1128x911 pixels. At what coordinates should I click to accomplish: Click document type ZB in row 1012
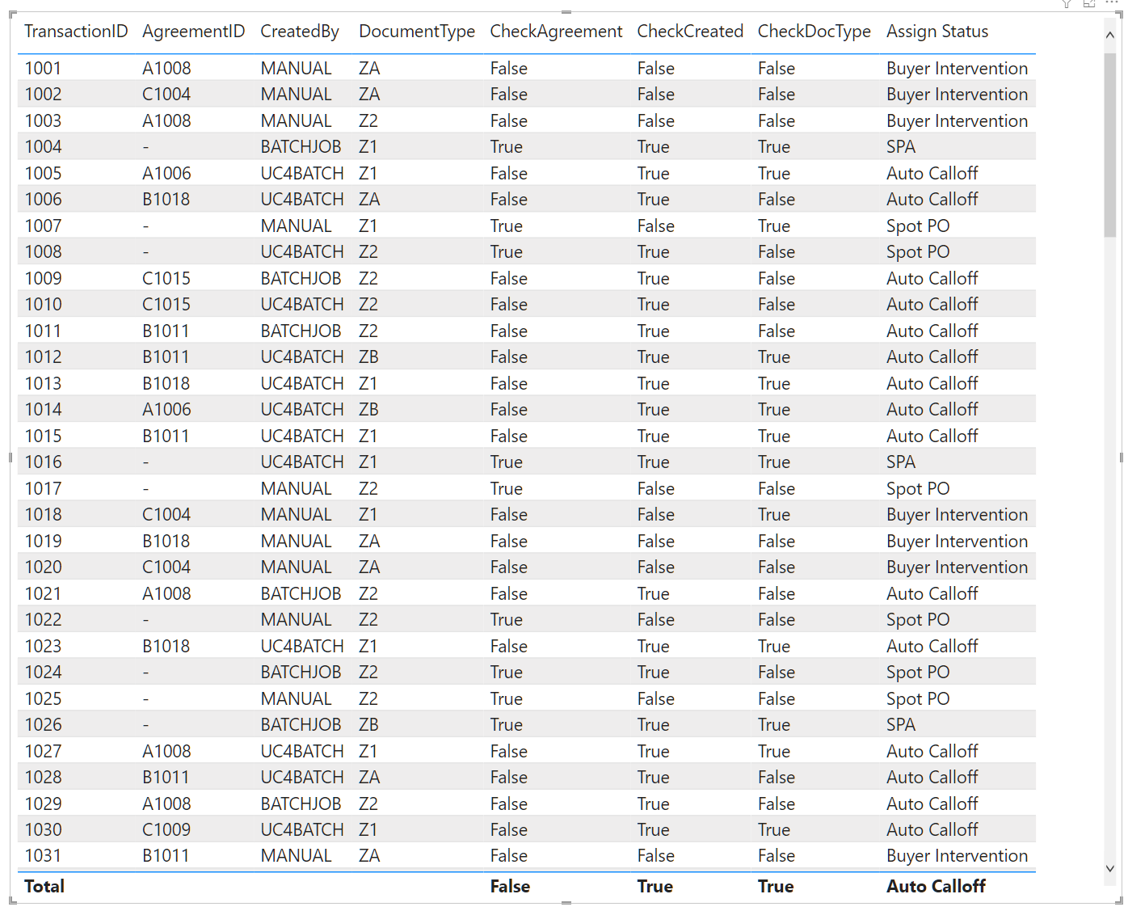368,357
